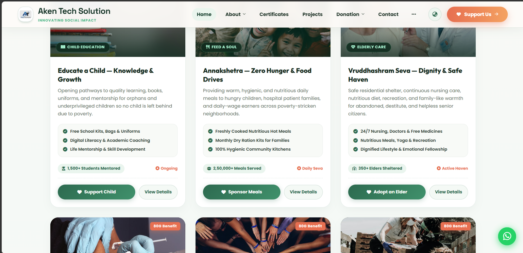Click the vaccination syringe card thumbnail
Viewport: 523px width, 253px height.
point(118,235)
